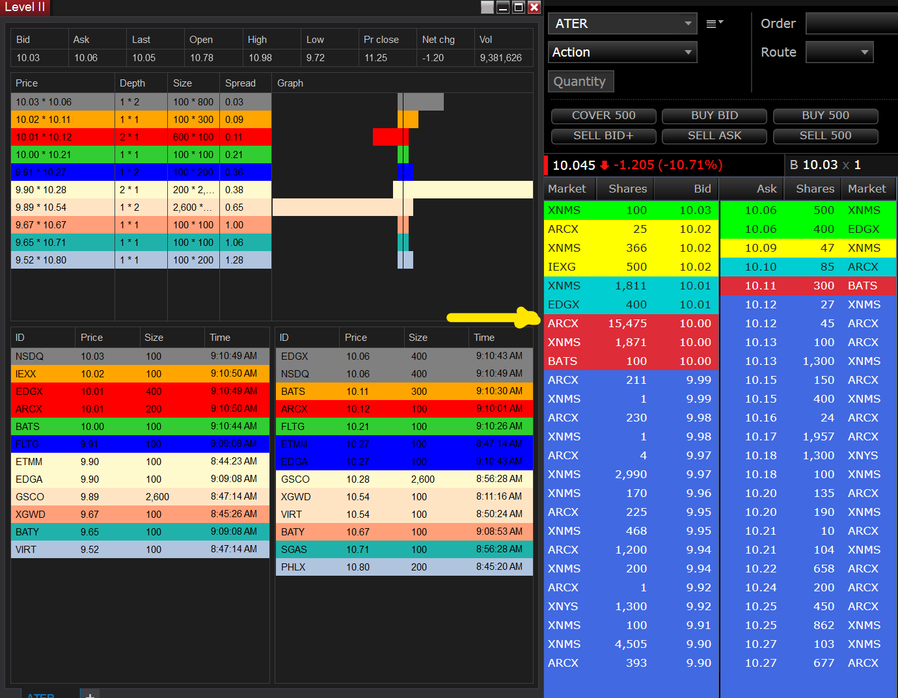Maximize the Level II window

[519, 7]
